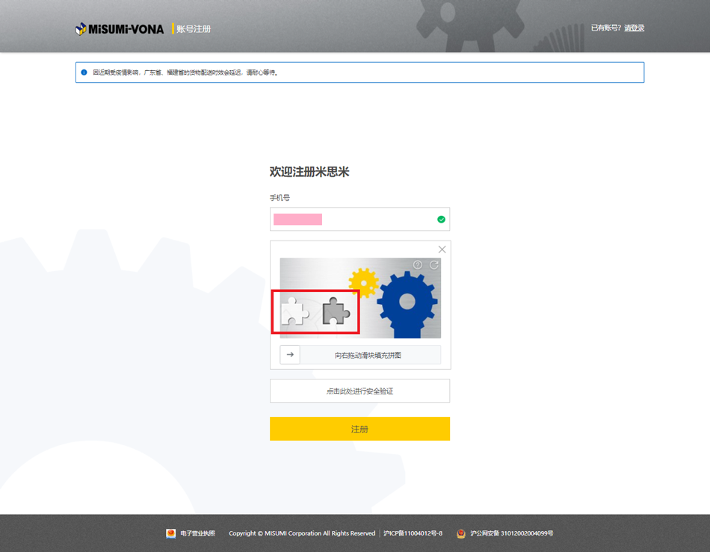710x552 pixels.
Task: Click the MISUMI-VONA logo
Action: pos(120,29)
